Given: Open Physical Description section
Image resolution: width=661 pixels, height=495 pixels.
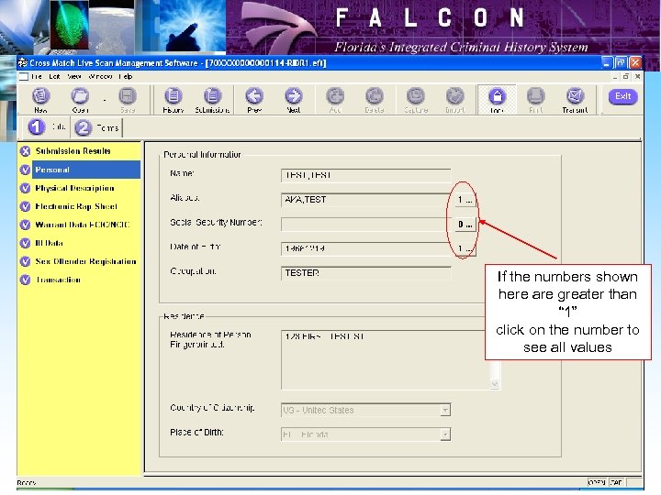Looking at the screenshot, I should 74,188.
